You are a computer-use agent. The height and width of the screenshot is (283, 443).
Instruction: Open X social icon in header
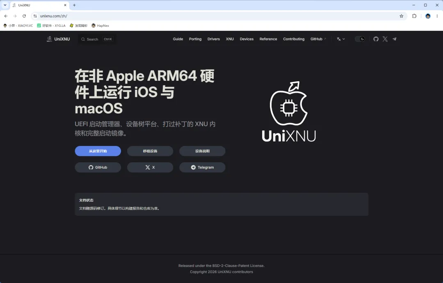(385, 39)
